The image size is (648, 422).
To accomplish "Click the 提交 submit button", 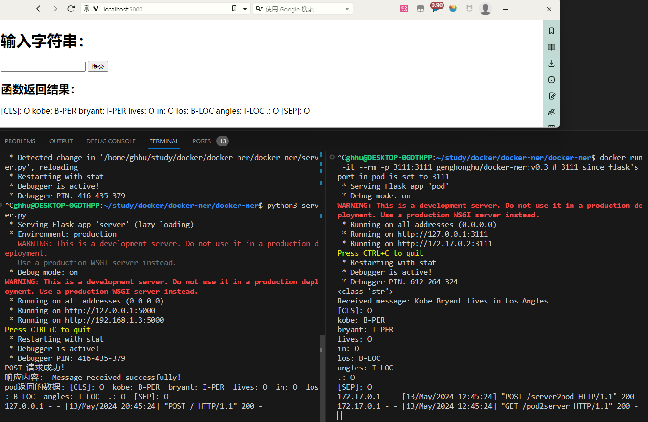I will 98,66.
